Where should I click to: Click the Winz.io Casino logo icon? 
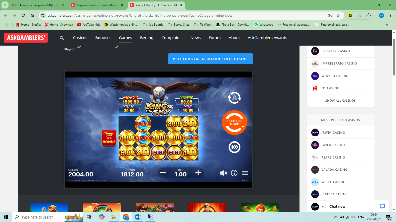pyautogui.click(x=315, y=76)
